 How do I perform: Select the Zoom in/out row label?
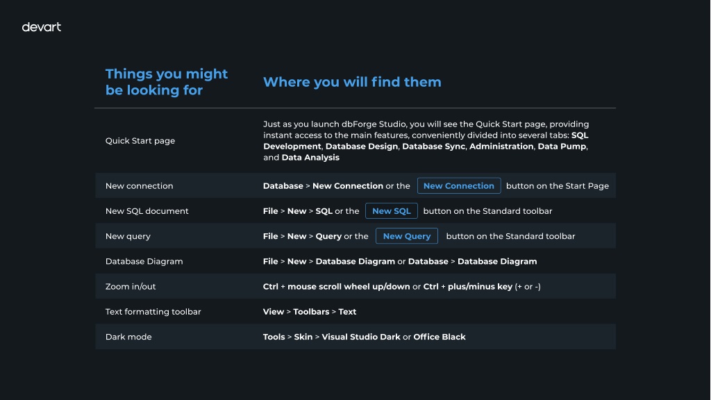[131, 286]
